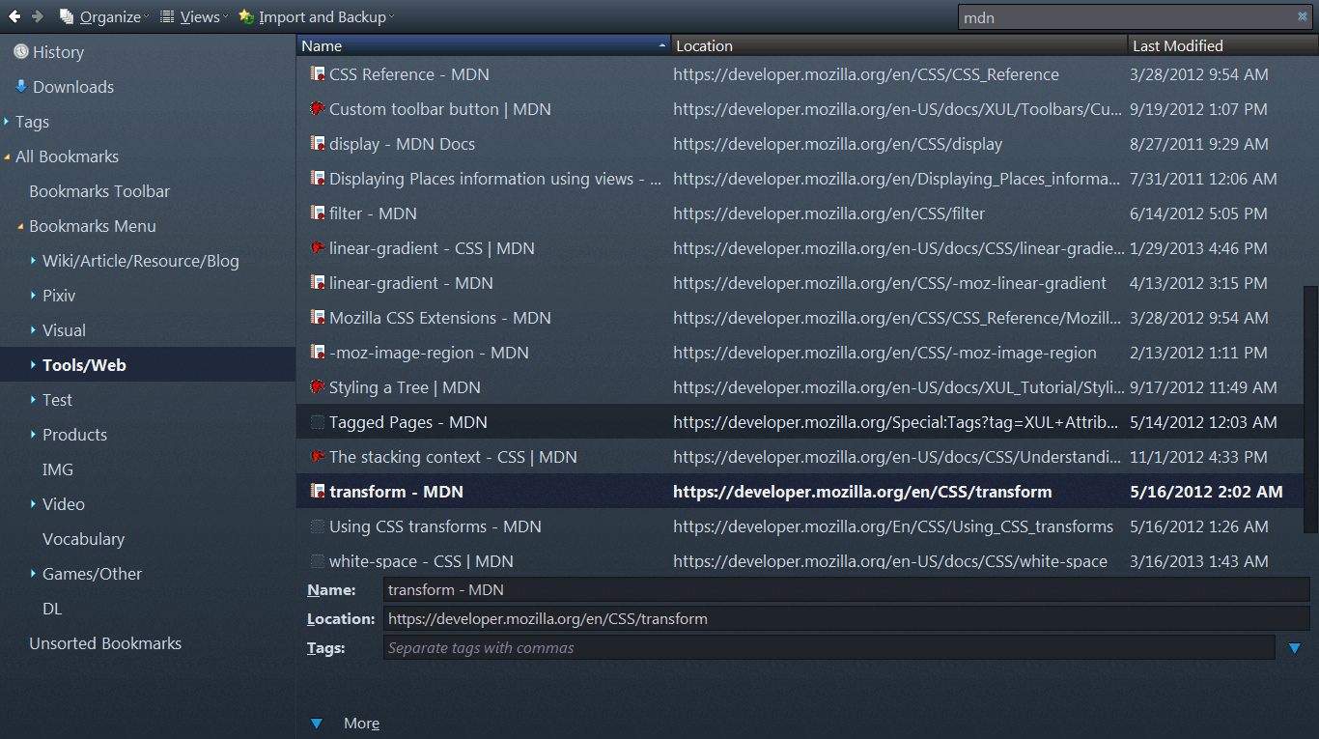
Task: Select the display - MDN Docs bookmark name
Action: click(402, 144)
